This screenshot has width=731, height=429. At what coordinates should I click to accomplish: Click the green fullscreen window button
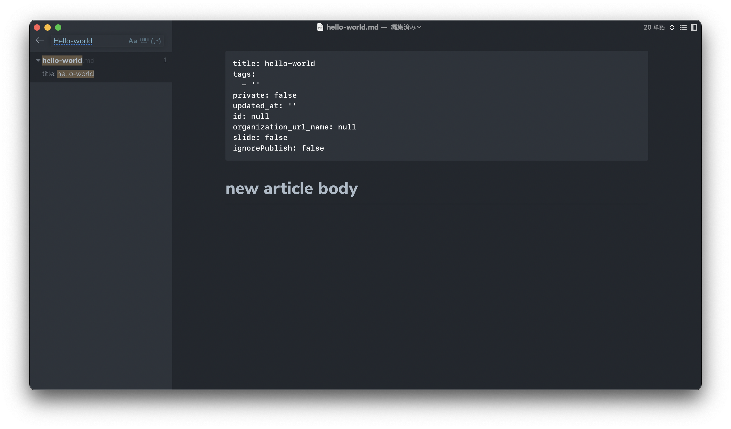click(58, 27)
